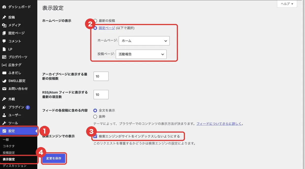Open the 一般 settings submenu
This screenshot has height=169, width=305.
click(x=6, y=140)
